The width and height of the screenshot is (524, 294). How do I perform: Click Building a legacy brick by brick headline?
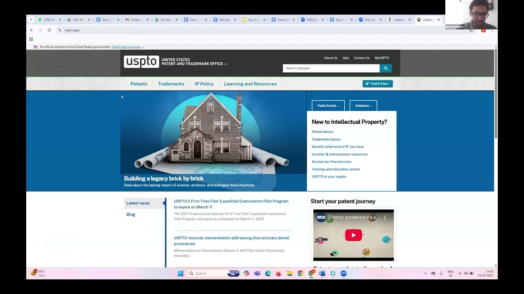pyautogui.click(x=164, y=178)
